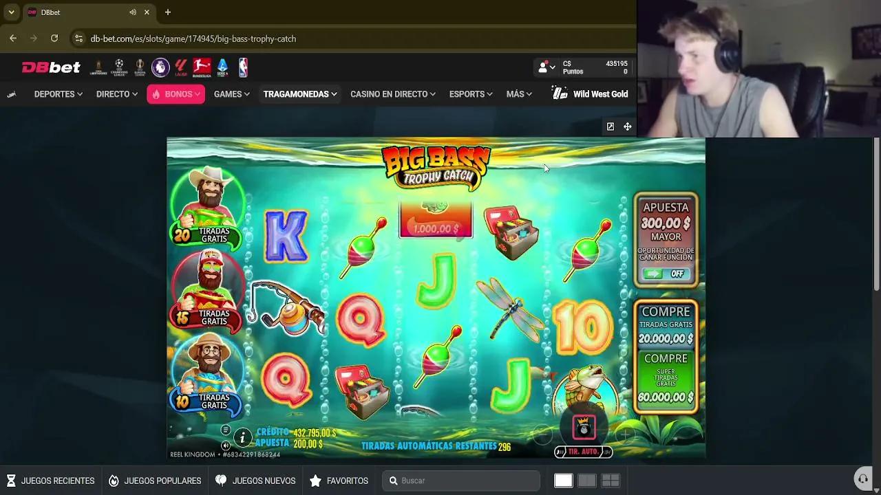The width and height of the screenshot is (881, 495).
Task: Click the move game window icon
Action: click(628, 126)
